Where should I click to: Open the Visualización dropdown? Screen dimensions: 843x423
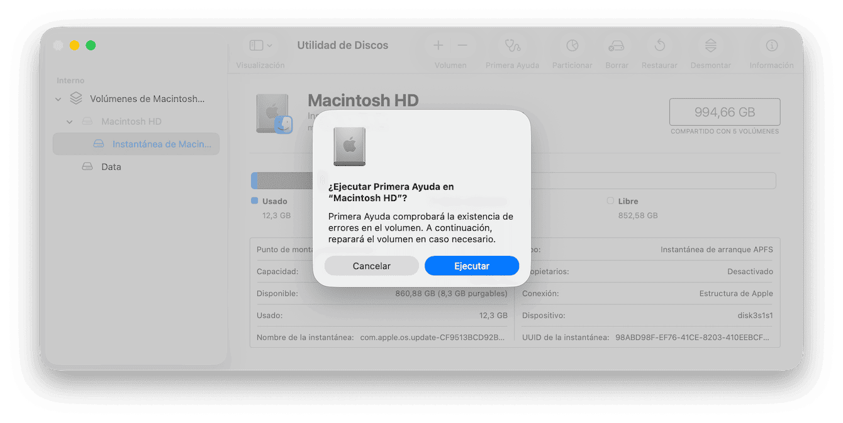click(x=259, y=45)
